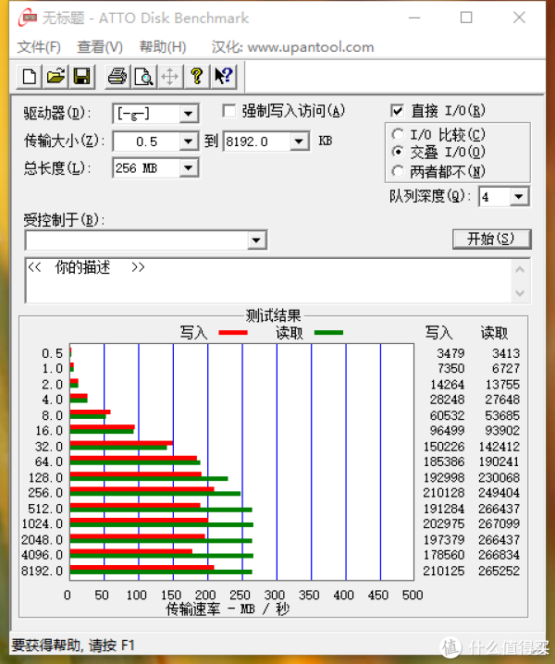The width and height of the screenshot is (555, 664).
Task: Click write value 210128
Action: (x=444, y=493)
